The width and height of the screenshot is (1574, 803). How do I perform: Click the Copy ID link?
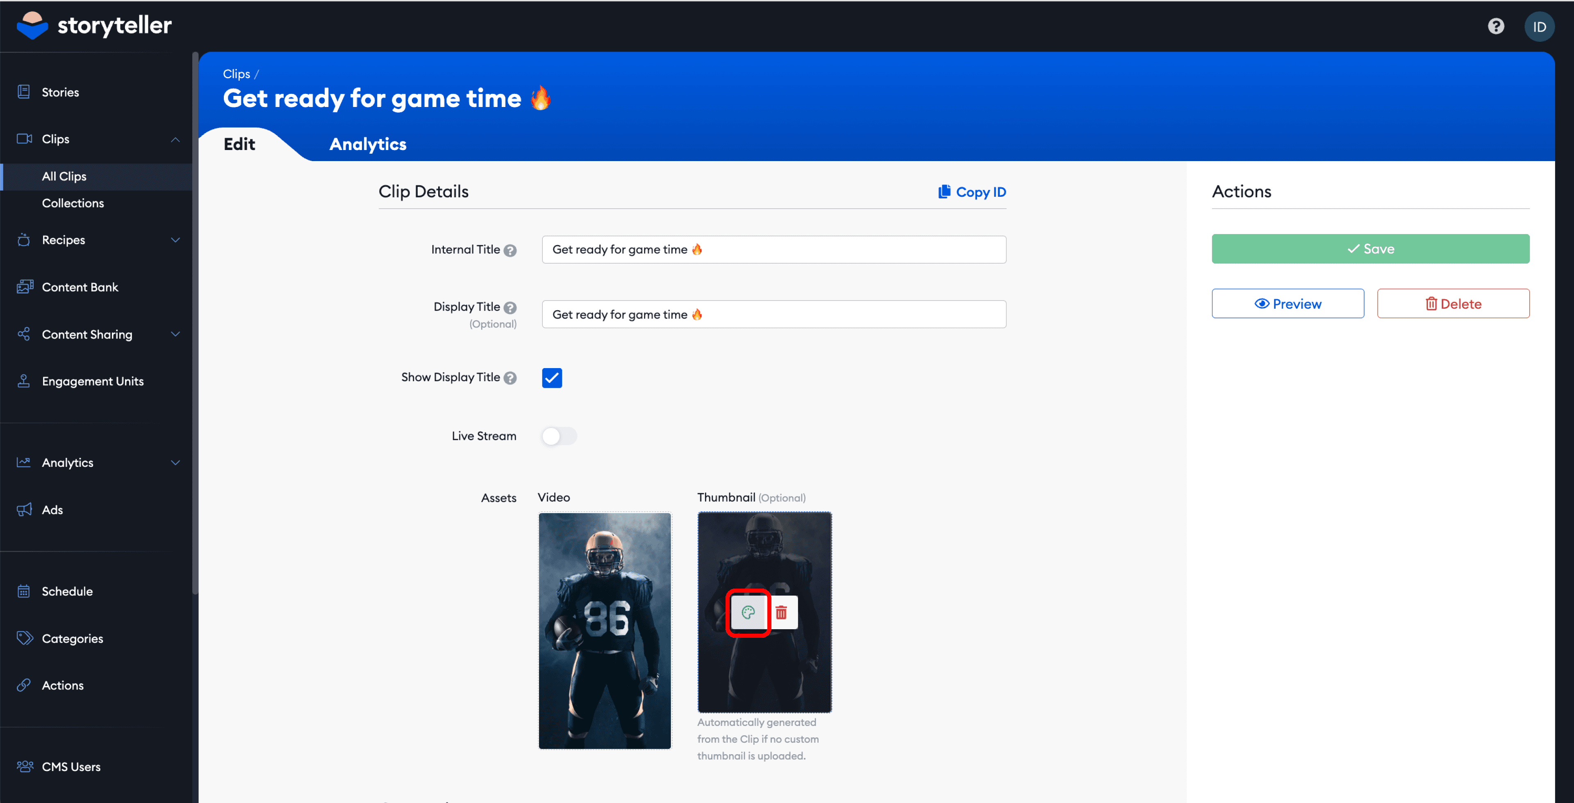click(x=972, y=192)
